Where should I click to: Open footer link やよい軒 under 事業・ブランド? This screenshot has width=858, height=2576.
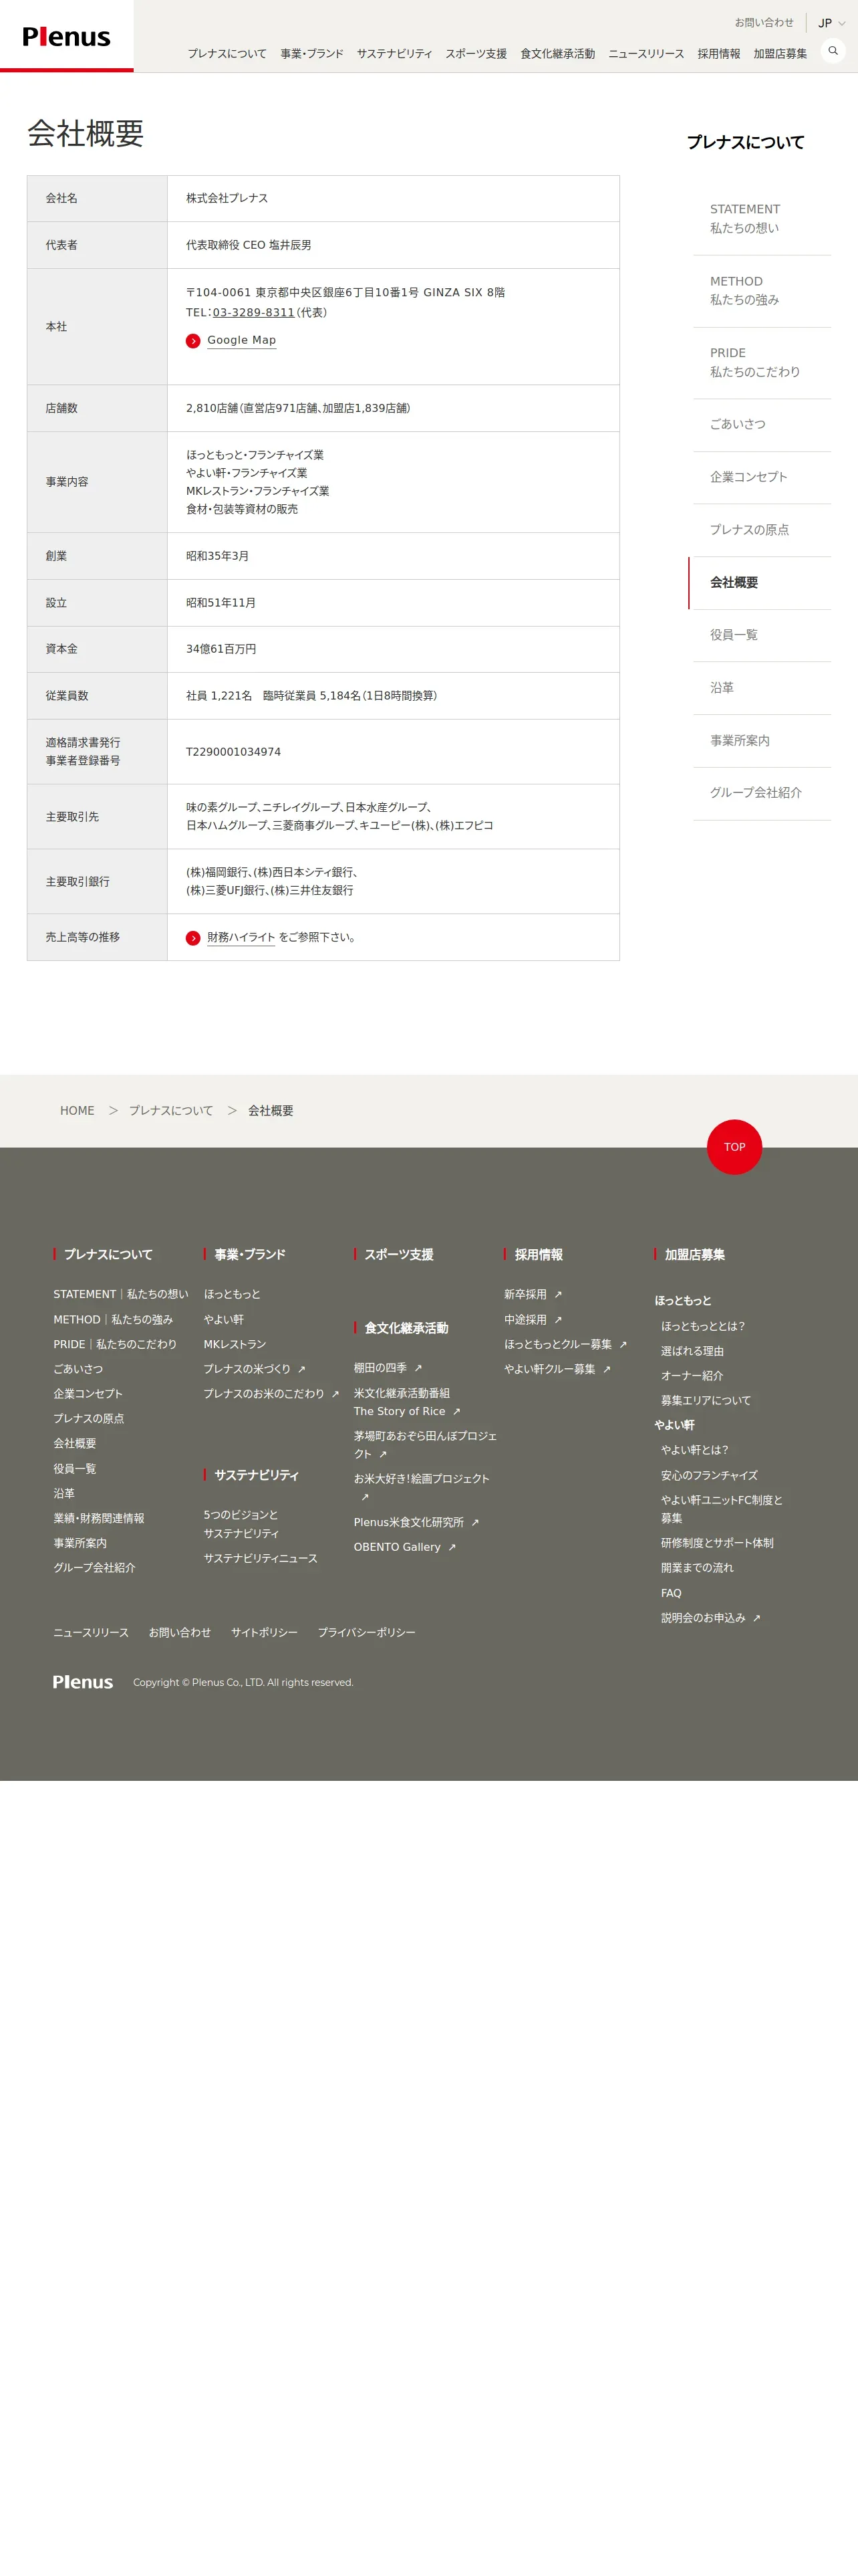tap(224, 1320)
